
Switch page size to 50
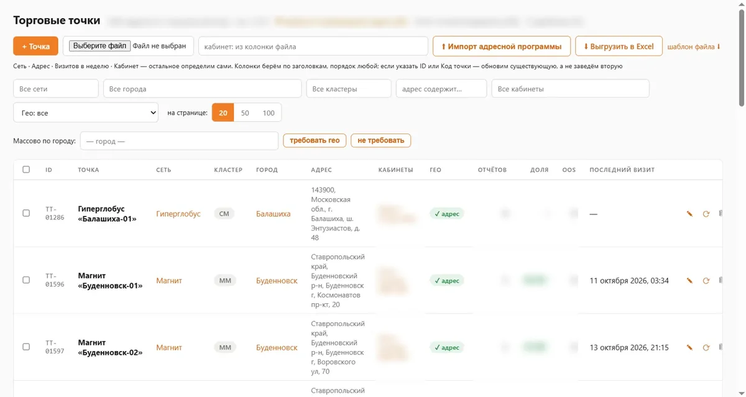[245, 113]
